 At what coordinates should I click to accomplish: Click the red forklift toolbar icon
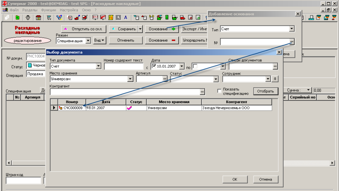click(x=77, y=17)
